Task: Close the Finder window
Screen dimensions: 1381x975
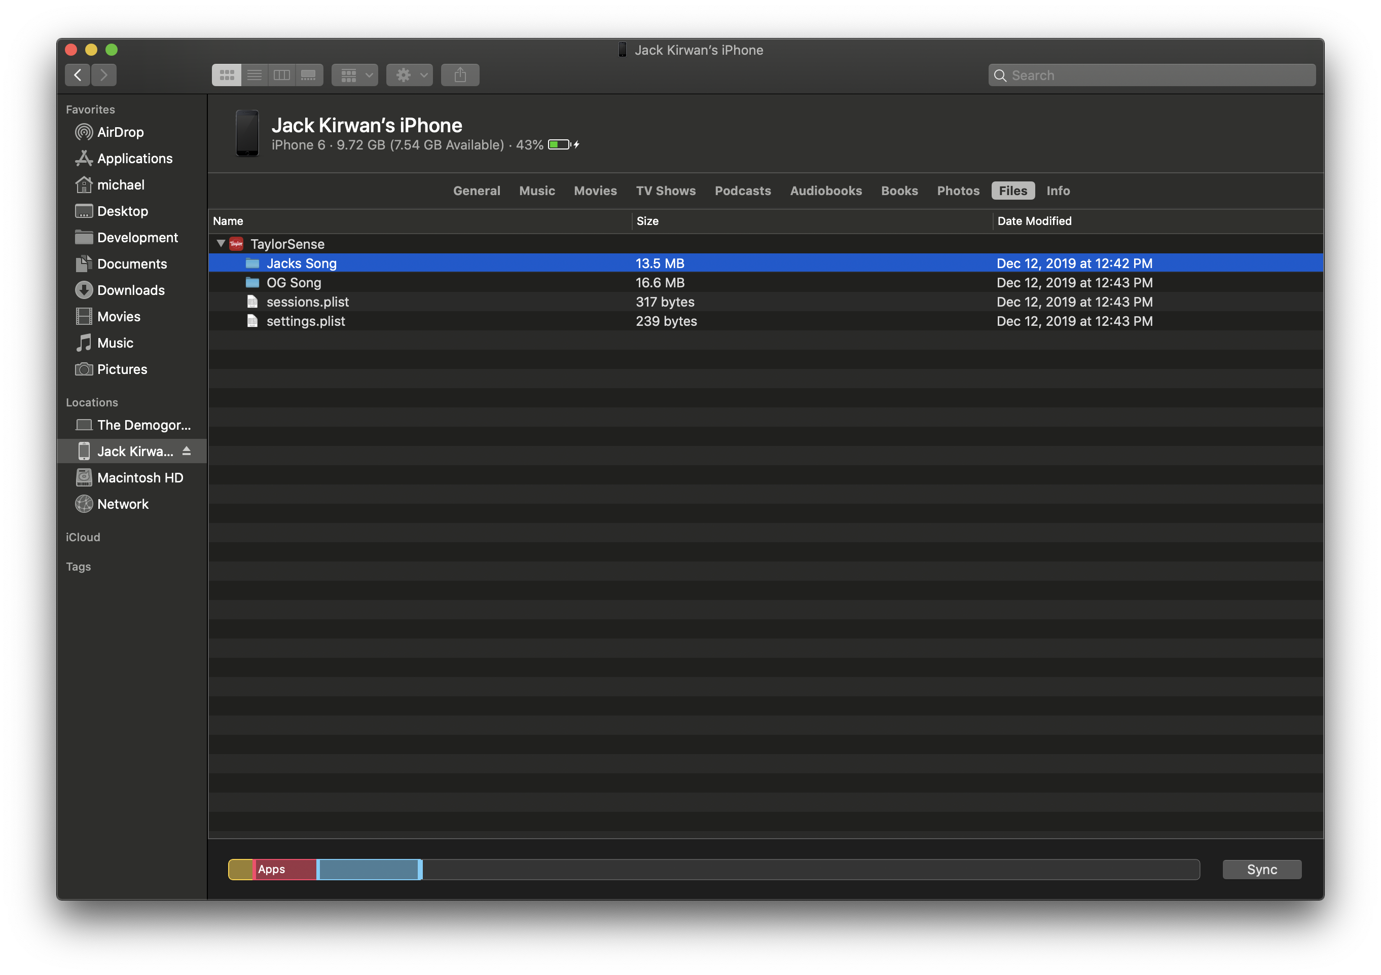Action: click(71, 49)
